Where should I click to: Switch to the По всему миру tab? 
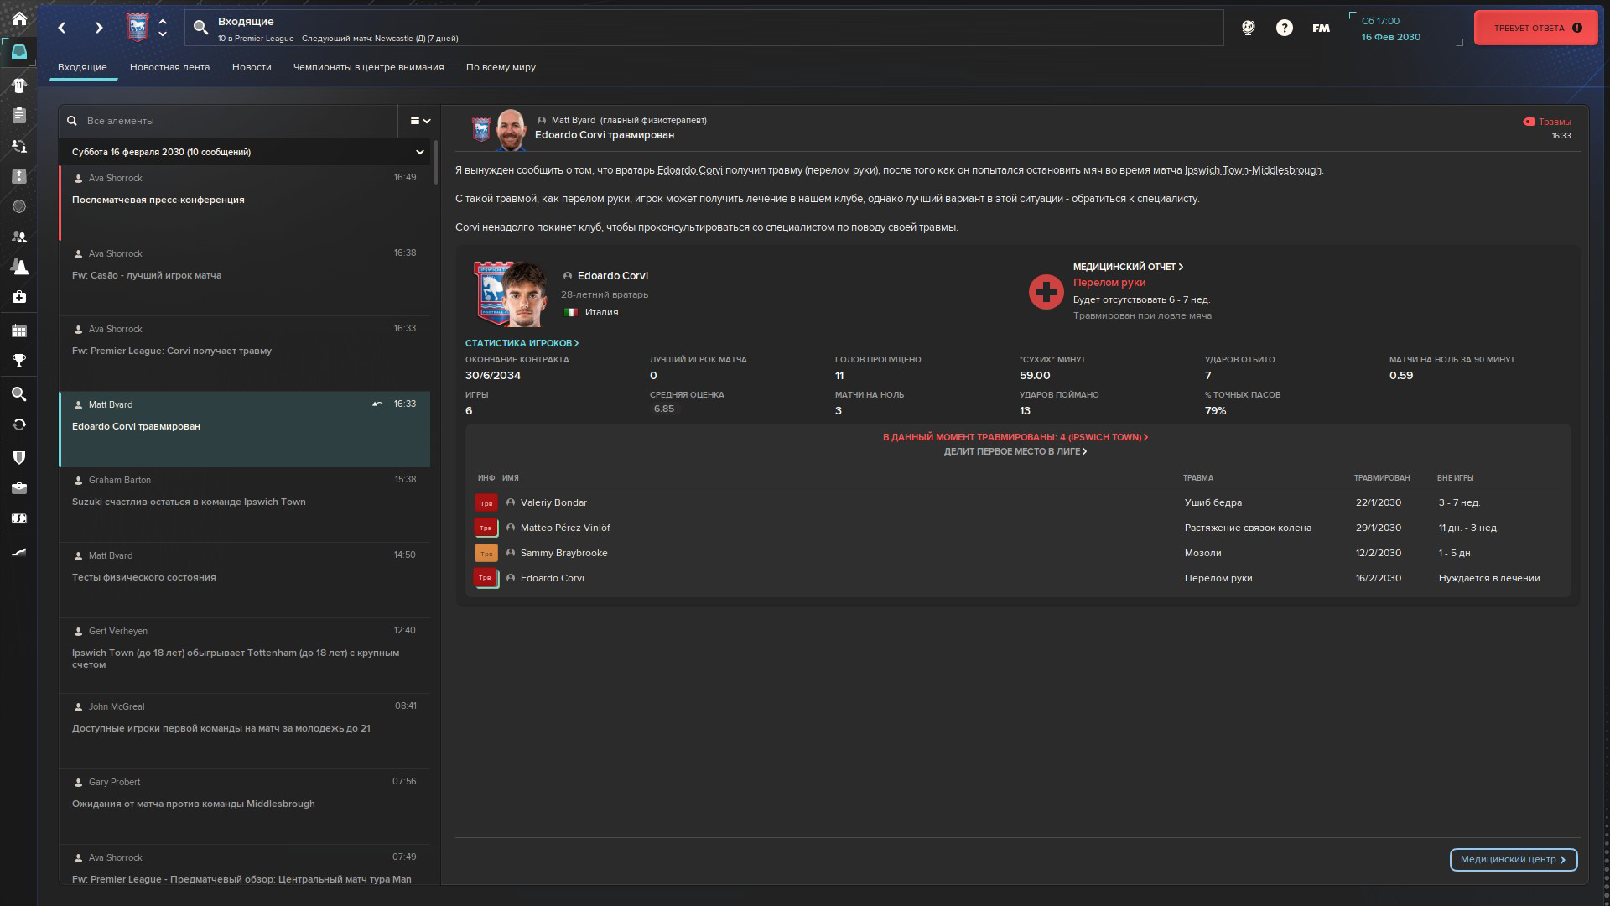point(501,67)
